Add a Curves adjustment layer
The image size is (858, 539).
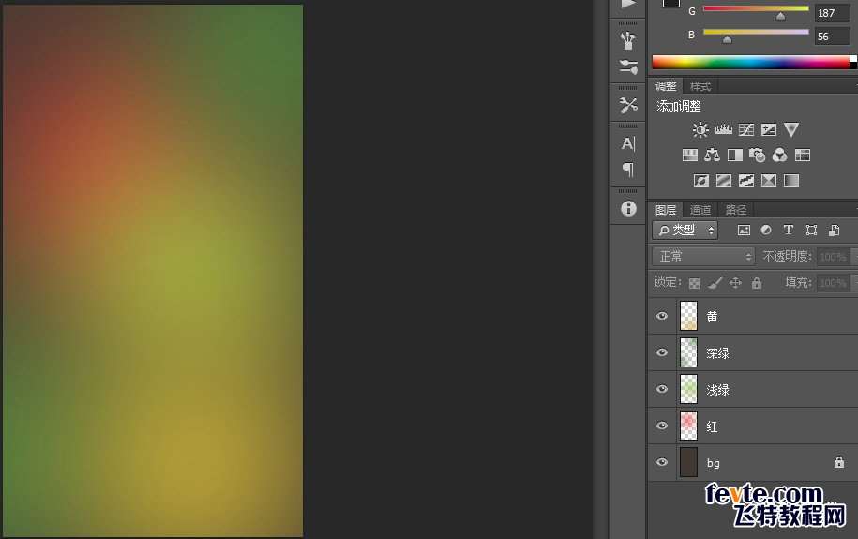(745, 129)
